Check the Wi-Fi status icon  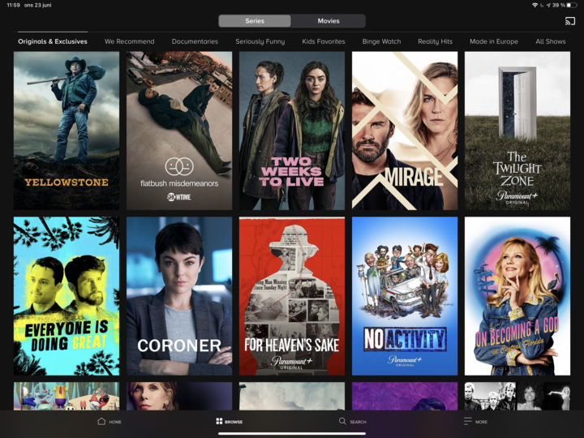(x=535, y=5)
